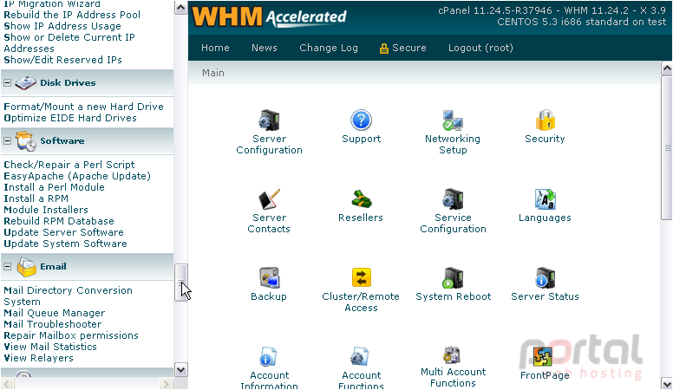Collapse the Email section
The height and width of the screenshot is (390, 673).
7,266
